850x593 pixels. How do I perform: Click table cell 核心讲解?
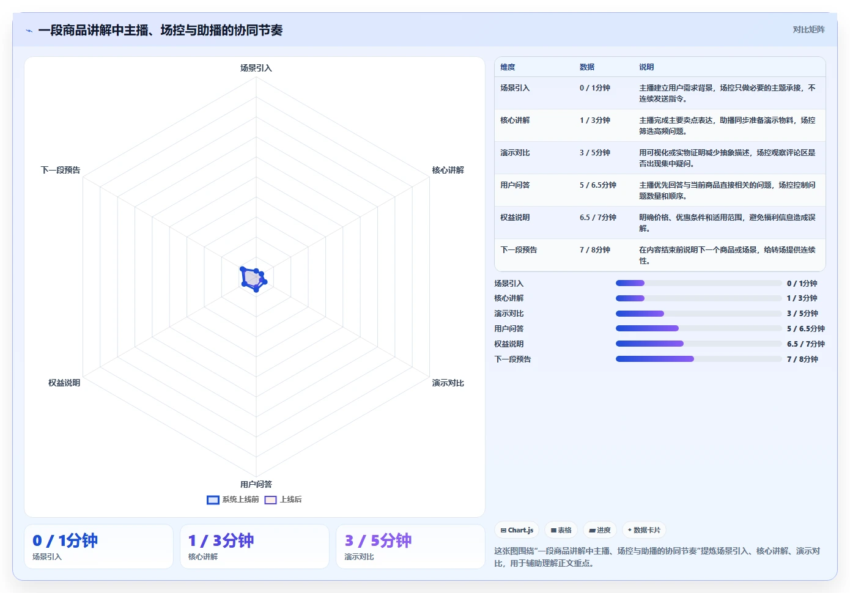(515, 120)
